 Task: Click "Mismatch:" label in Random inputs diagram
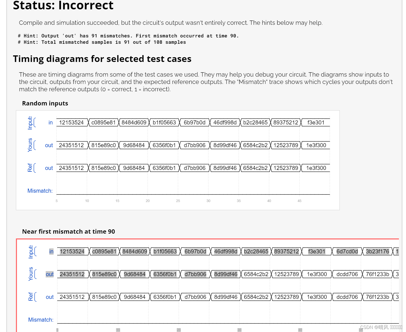(x=40, y=191)
